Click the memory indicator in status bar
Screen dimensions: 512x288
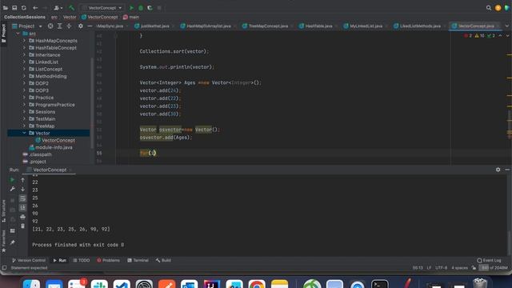(493, 268)
